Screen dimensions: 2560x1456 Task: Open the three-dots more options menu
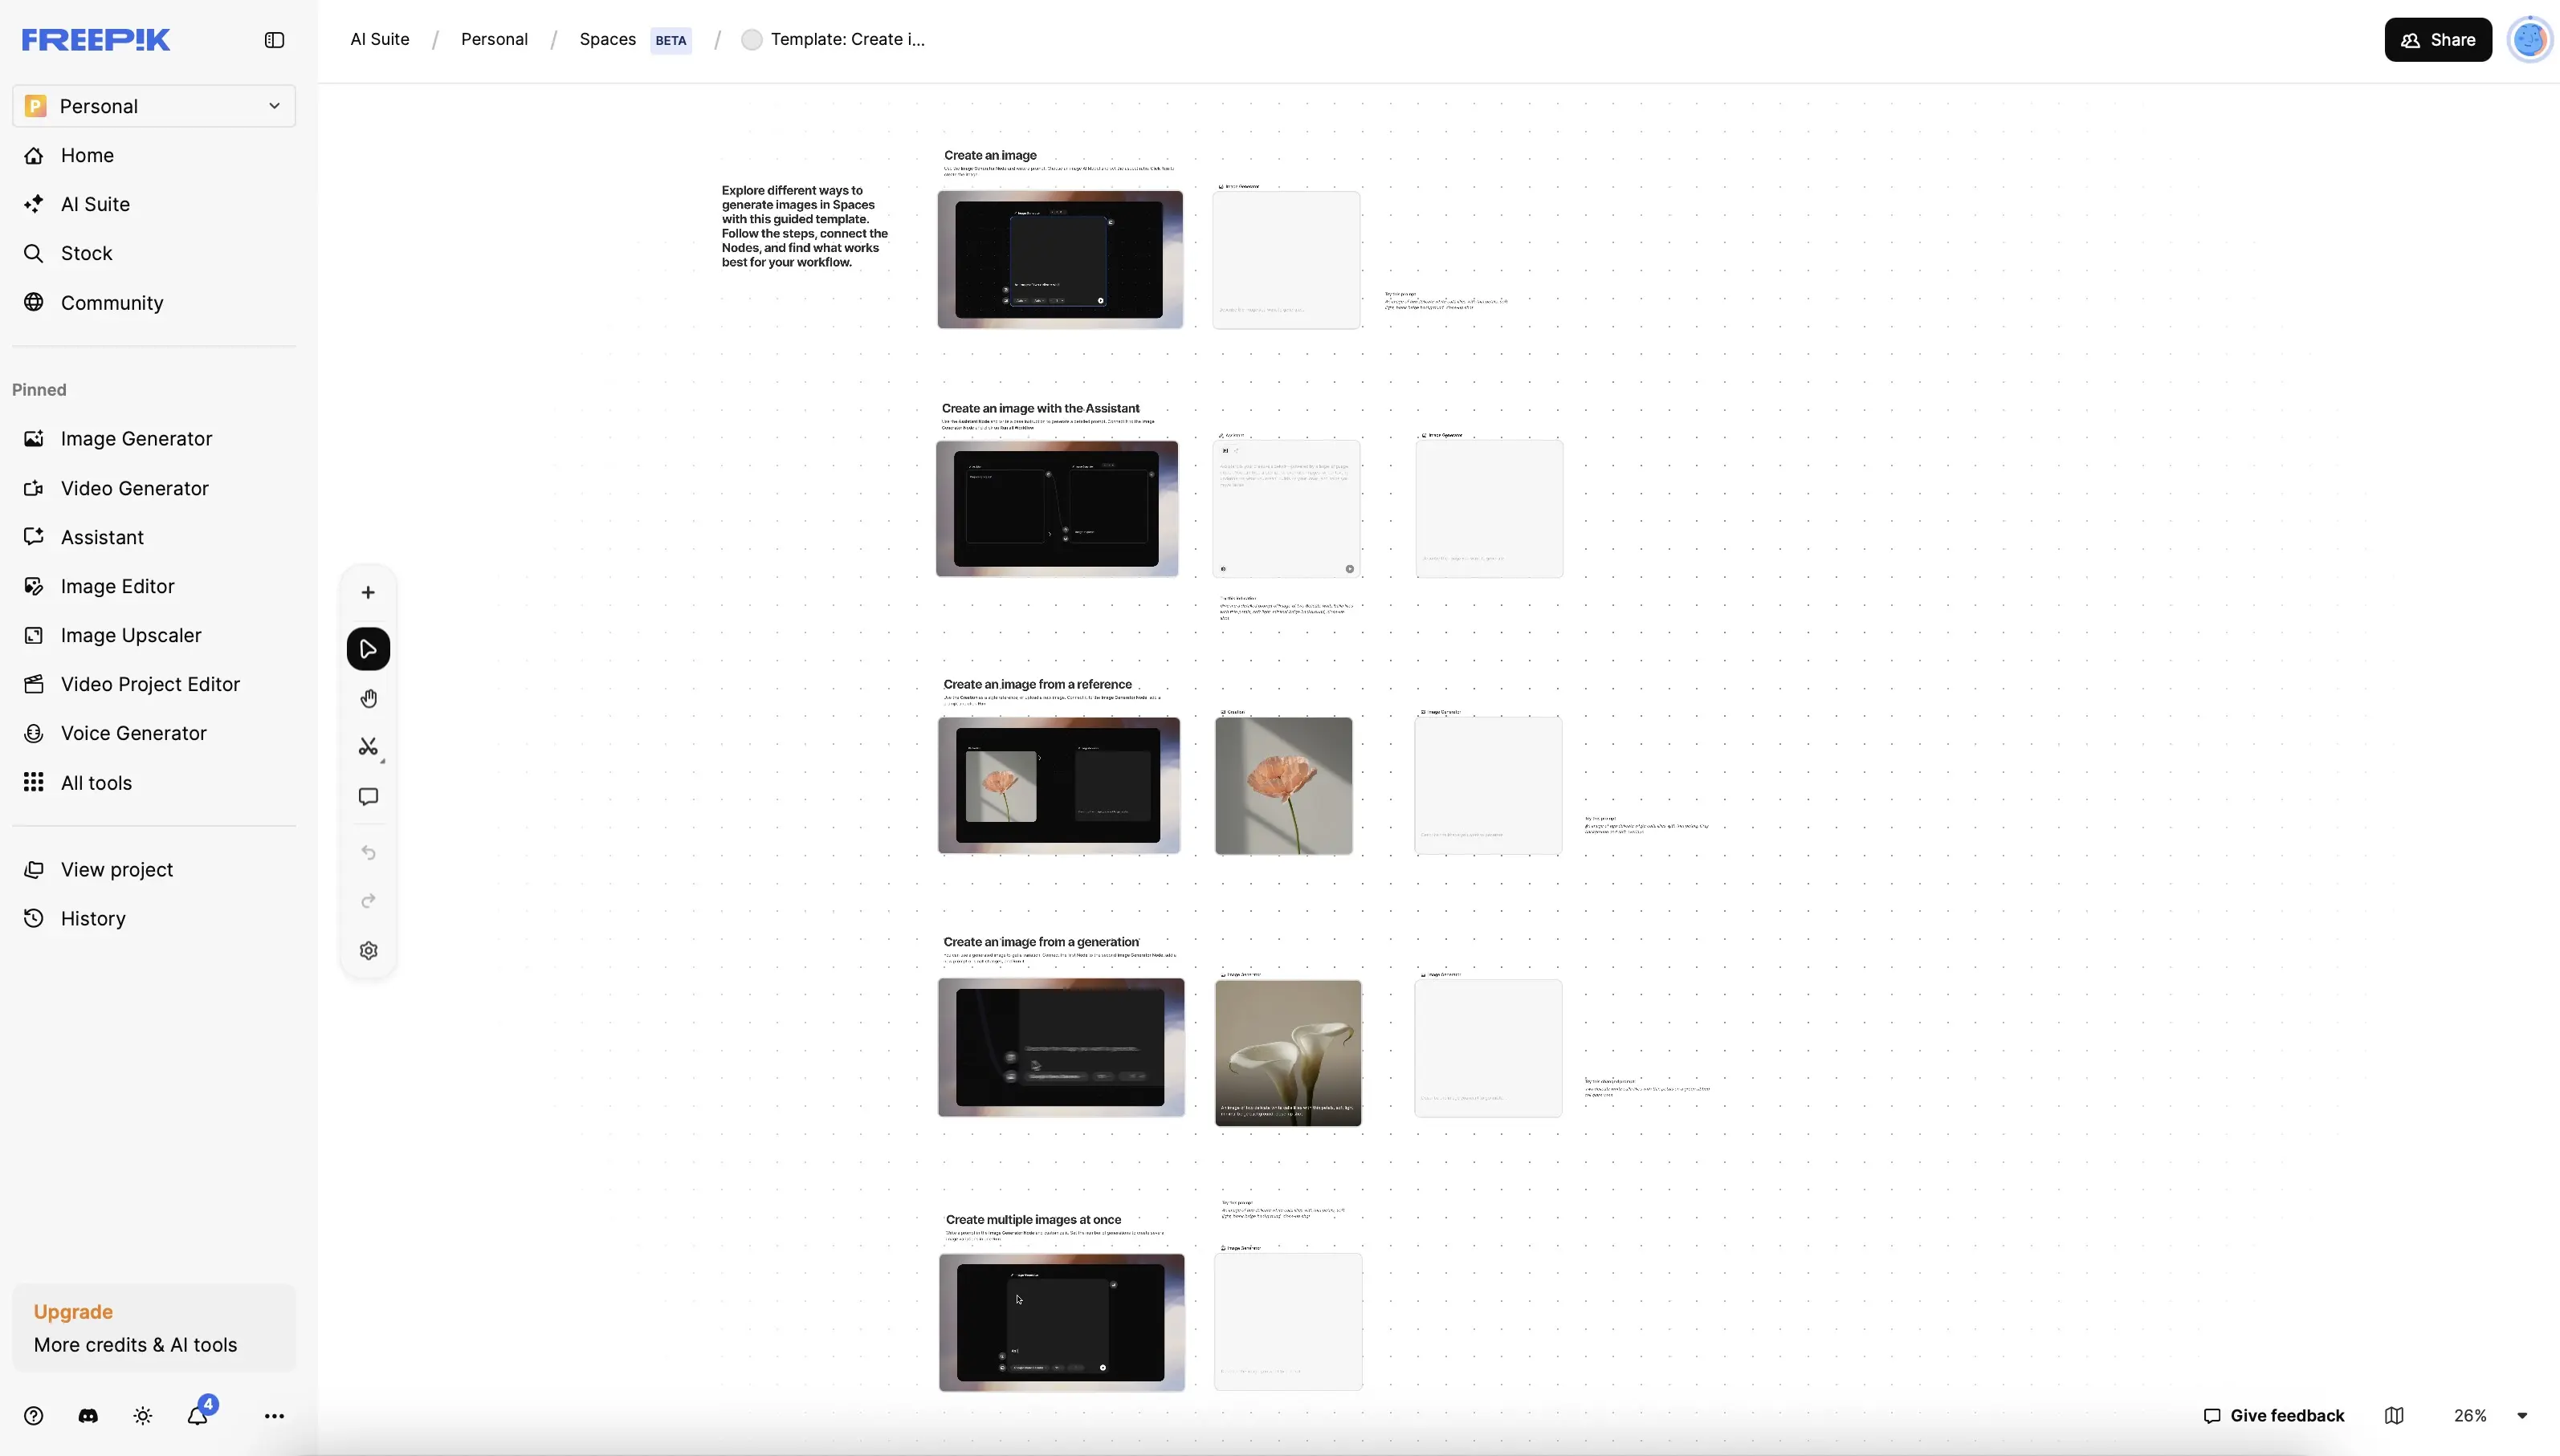click(274, 1416)
